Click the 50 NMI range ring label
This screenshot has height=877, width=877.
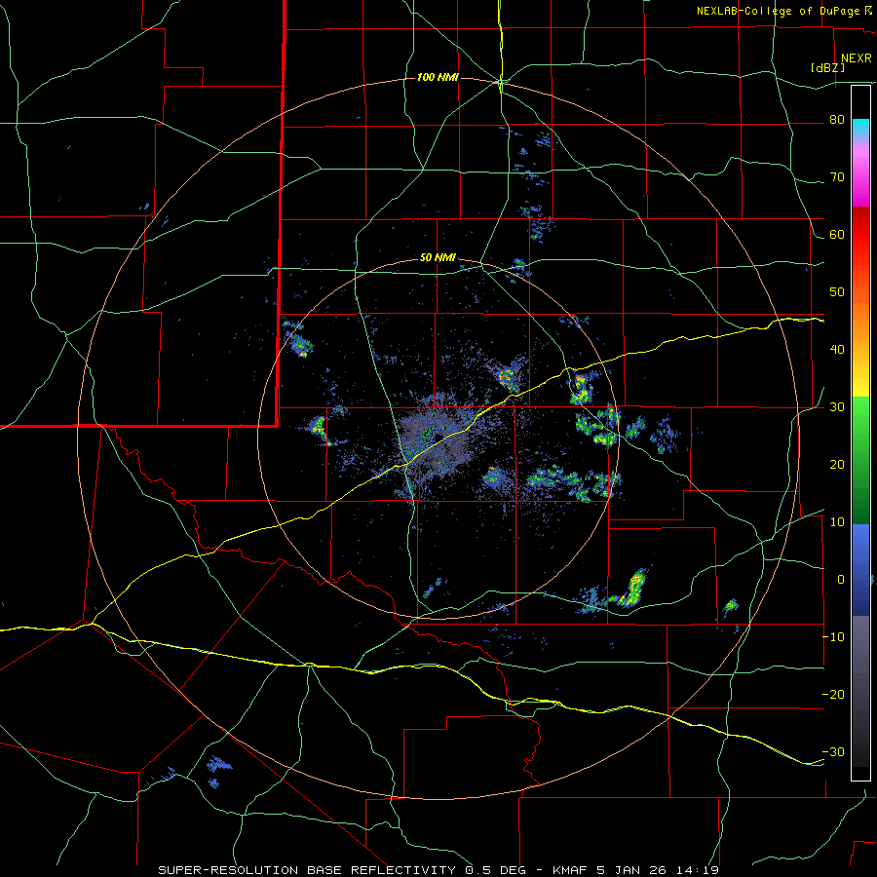pyautogui.click(x=438, y=258)
